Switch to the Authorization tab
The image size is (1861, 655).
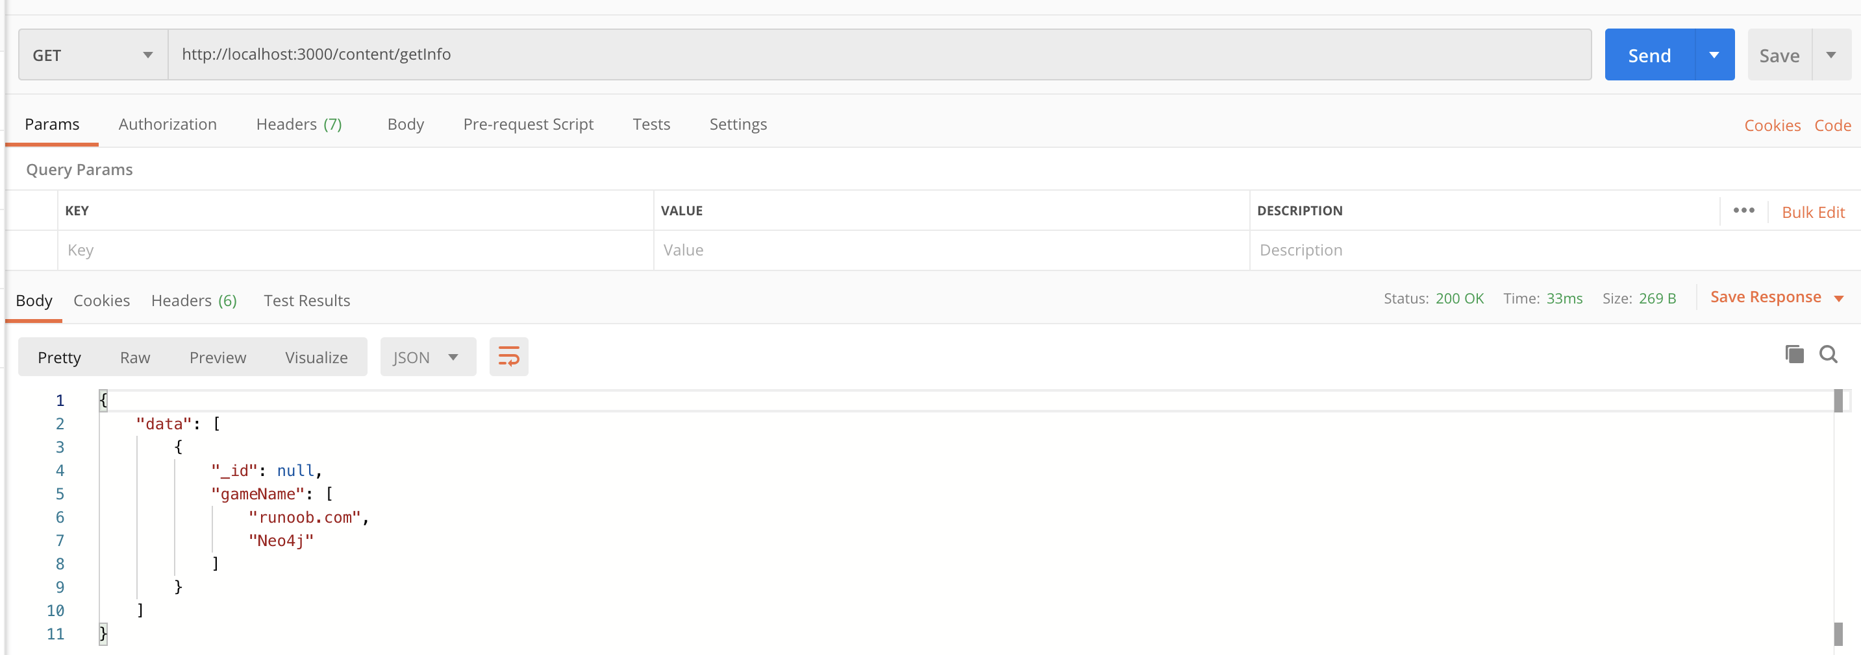coord(168,124)
